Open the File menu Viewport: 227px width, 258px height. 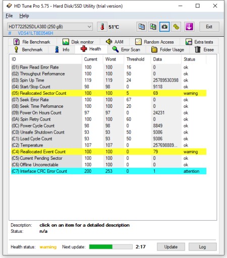pyautogui.click(x=9, y=16)
